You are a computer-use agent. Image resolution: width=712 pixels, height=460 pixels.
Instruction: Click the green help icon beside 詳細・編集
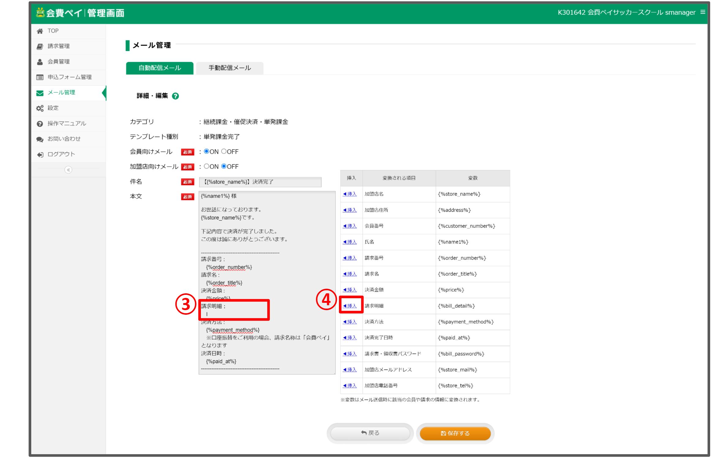(x=175, y=96)
